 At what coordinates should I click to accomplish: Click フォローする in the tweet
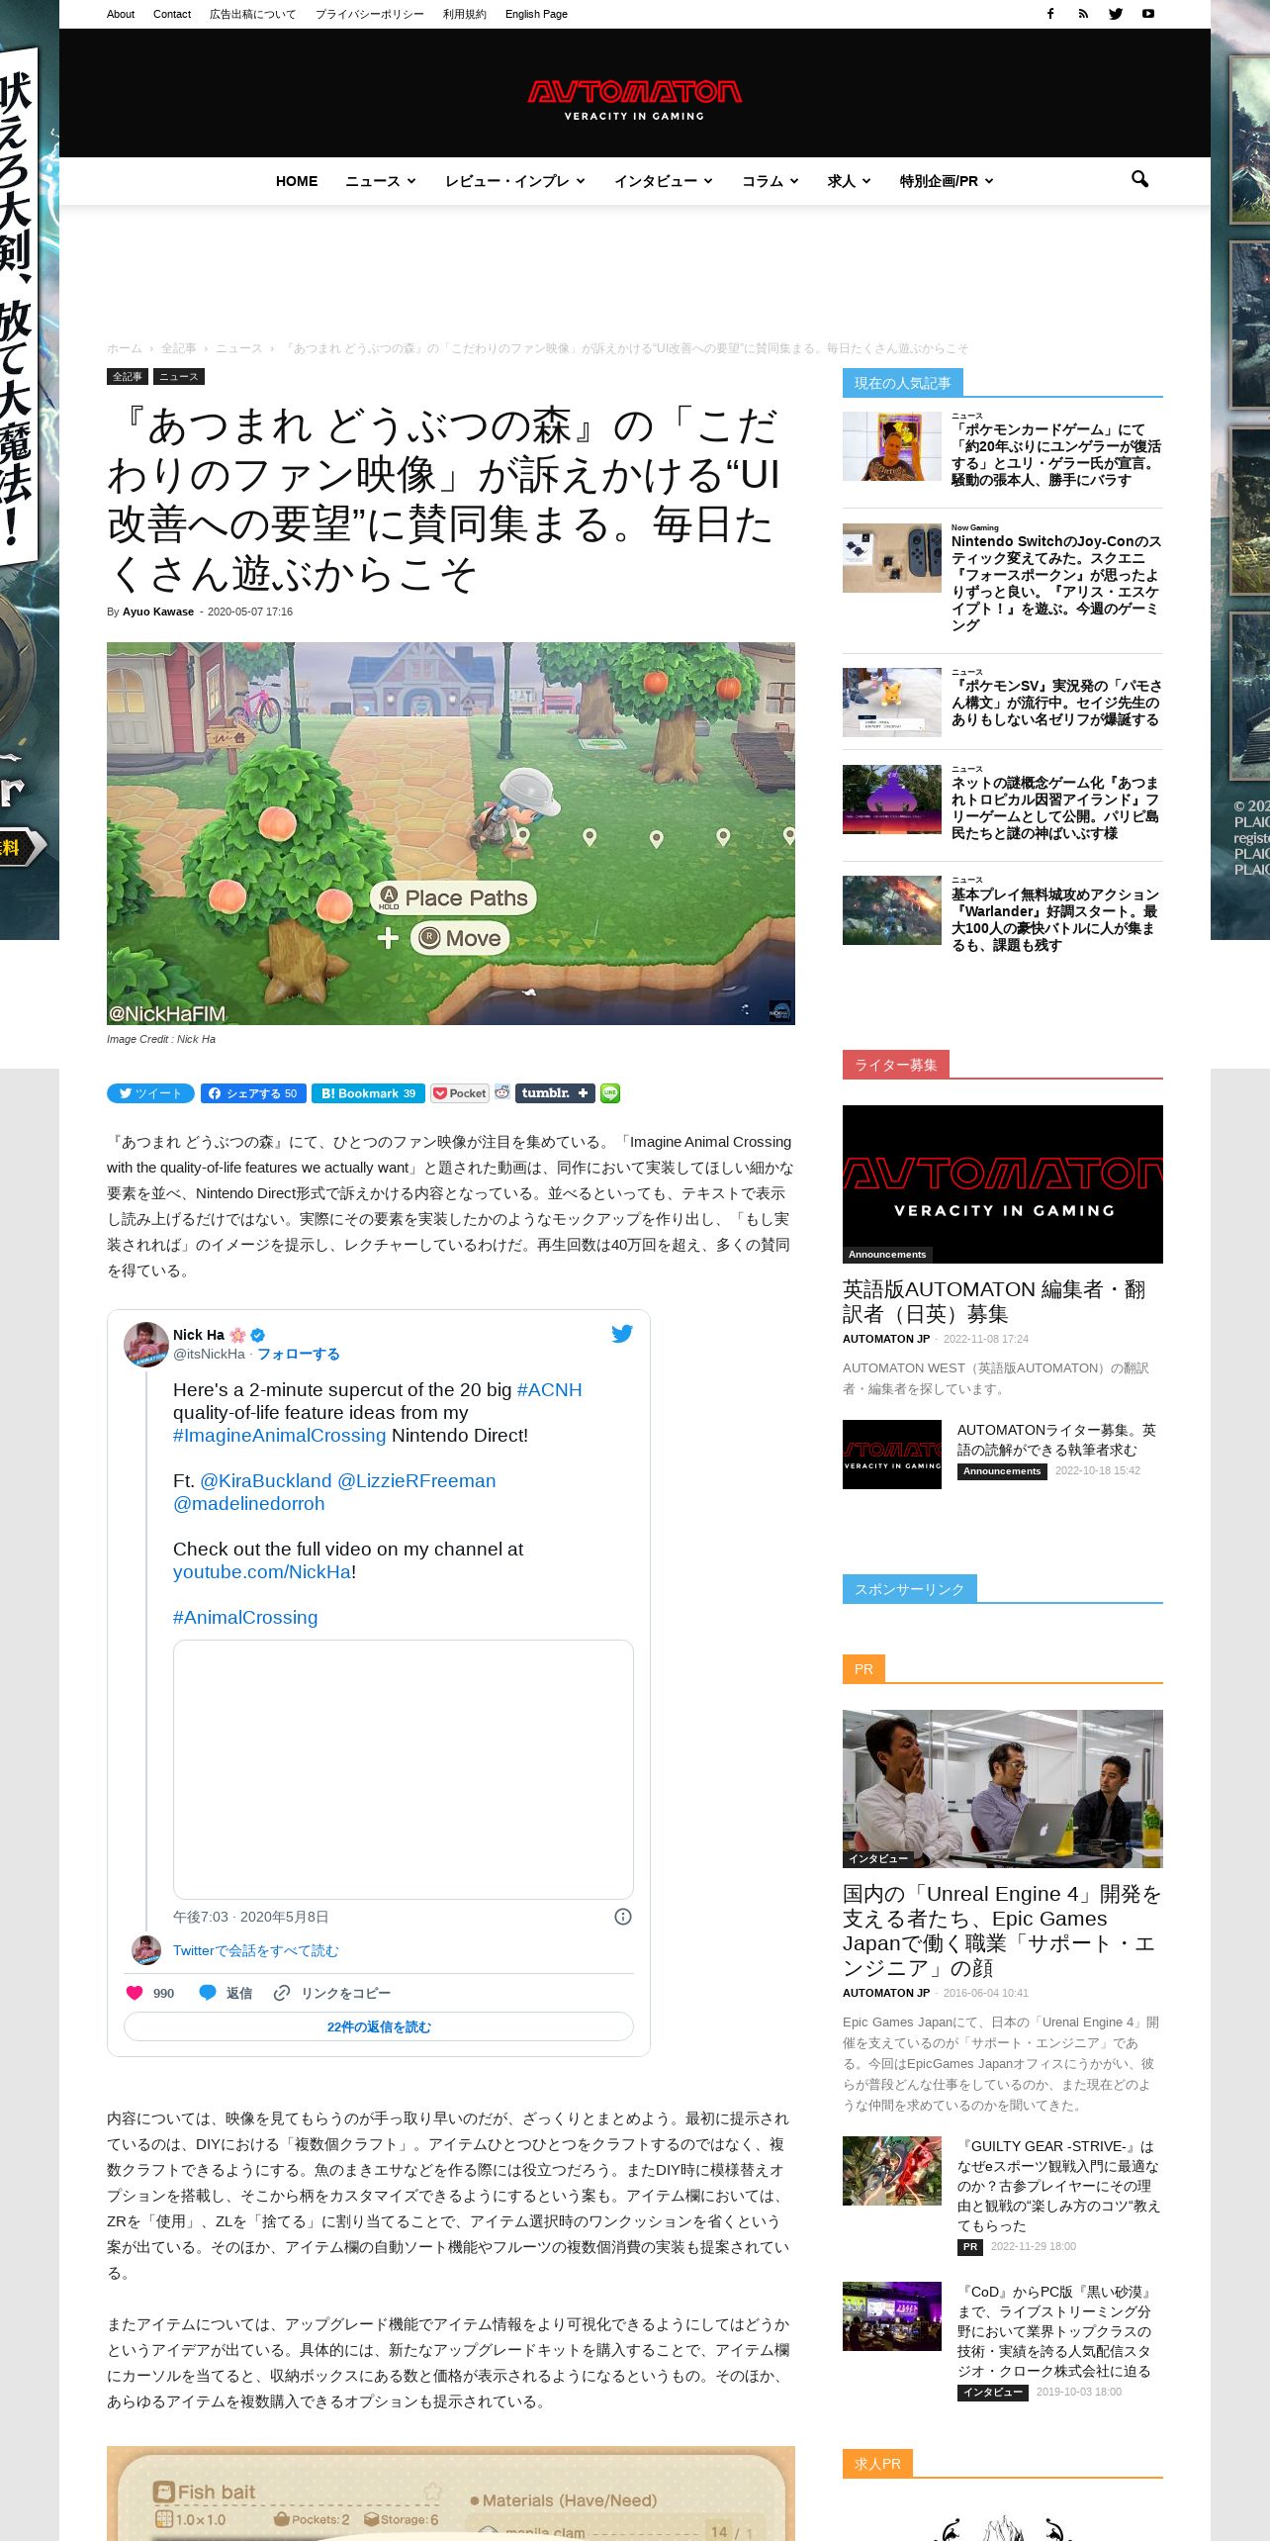[x=299, y=1354]
